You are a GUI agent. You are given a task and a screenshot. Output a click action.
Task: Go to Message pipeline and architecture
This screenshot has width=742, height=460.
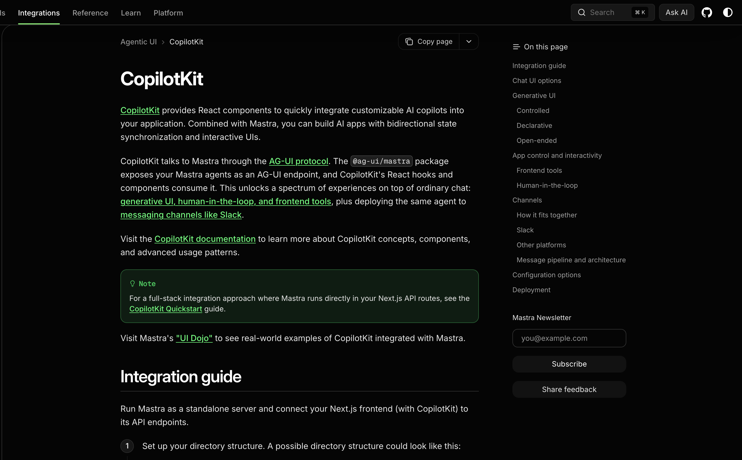pyautogui.click(x=571, y=260)
